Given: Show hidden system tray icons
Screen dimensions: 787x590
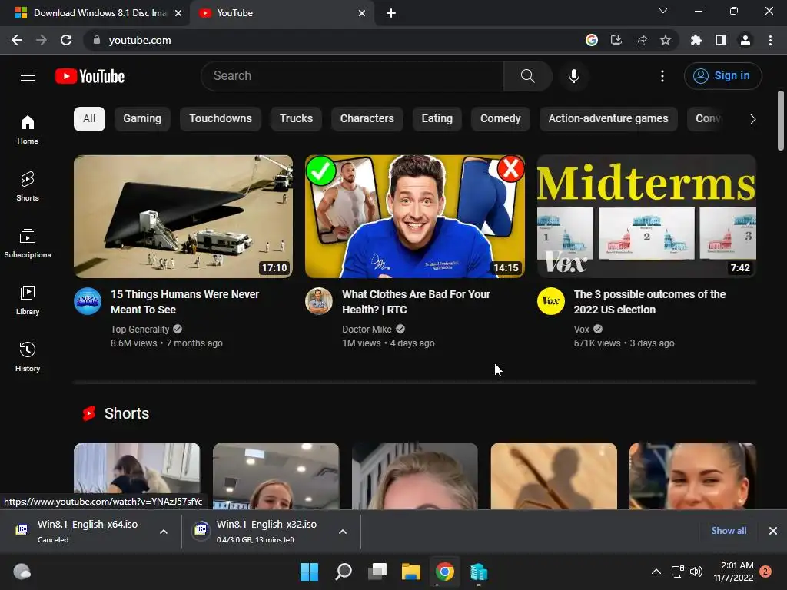Looking at the screenshot, I should click(x=656, y=572).
